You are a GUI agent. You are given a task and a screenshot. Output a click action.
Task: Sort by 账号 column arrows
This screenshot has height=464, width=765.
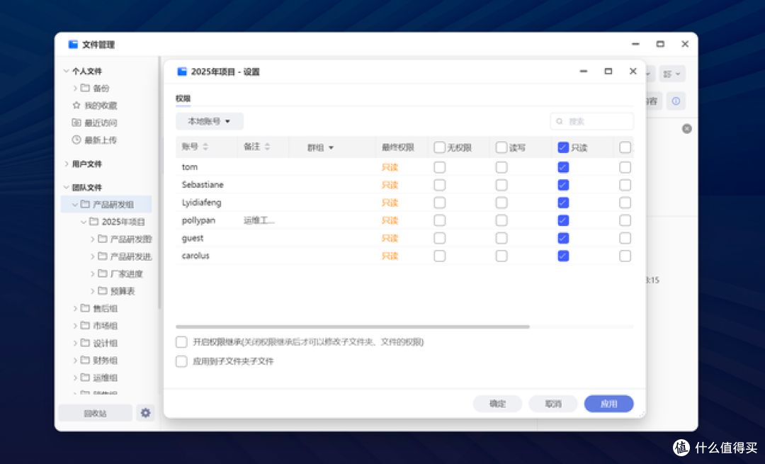click(205, 147)
